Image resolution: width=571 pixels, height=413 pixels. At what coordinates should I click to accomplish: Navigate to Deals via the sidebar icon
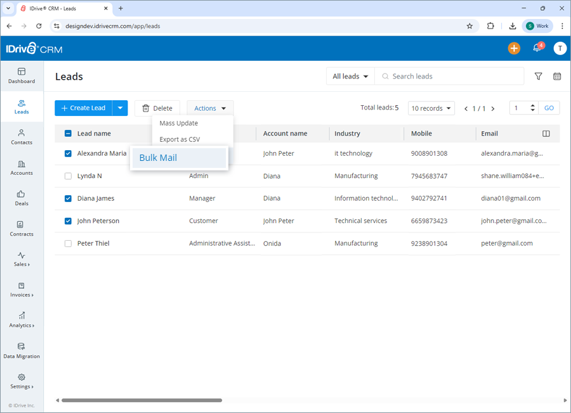pyautogui.click(x=21, y=198)
